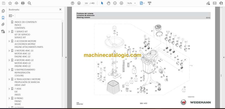Open the share with others icon
Image resolution: width=225 pixels, height=109 pixels.
(x=221, y=3)
